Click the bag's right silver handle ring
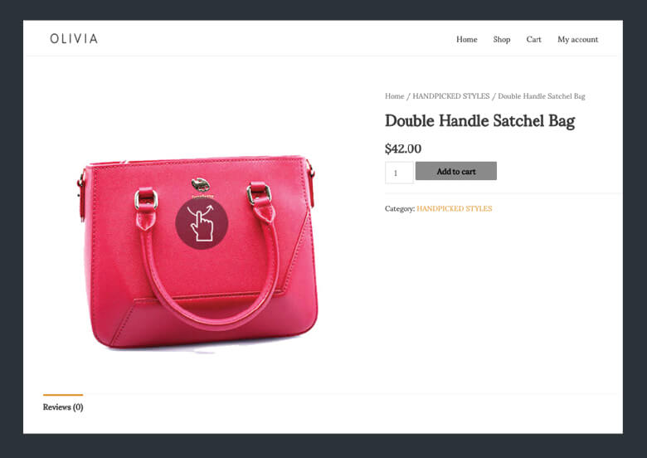647x458 pixels. pyautogui.click(x=259, y=194)
